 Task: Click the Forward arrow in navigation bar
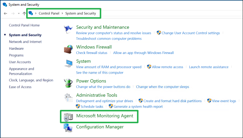(13, 14)
